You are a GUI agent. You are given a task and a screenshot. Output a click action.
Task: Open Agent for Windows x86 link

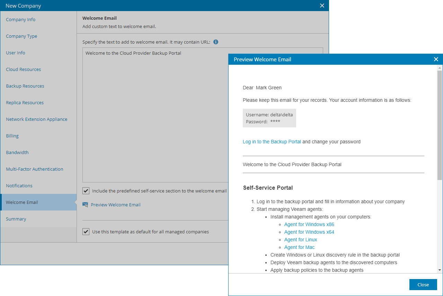click(x=309, y=224)
